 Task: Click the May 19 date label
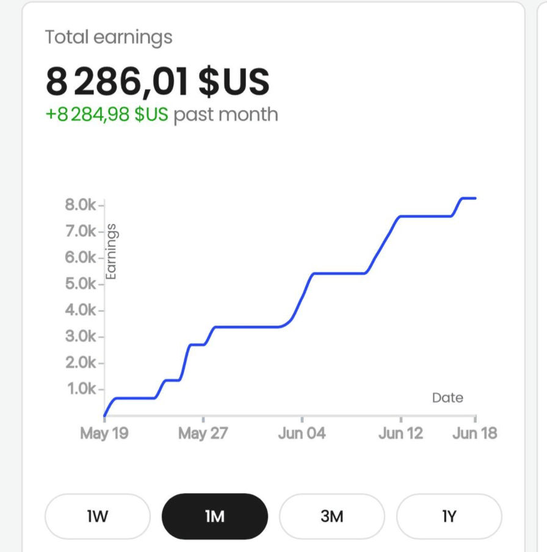104,434
